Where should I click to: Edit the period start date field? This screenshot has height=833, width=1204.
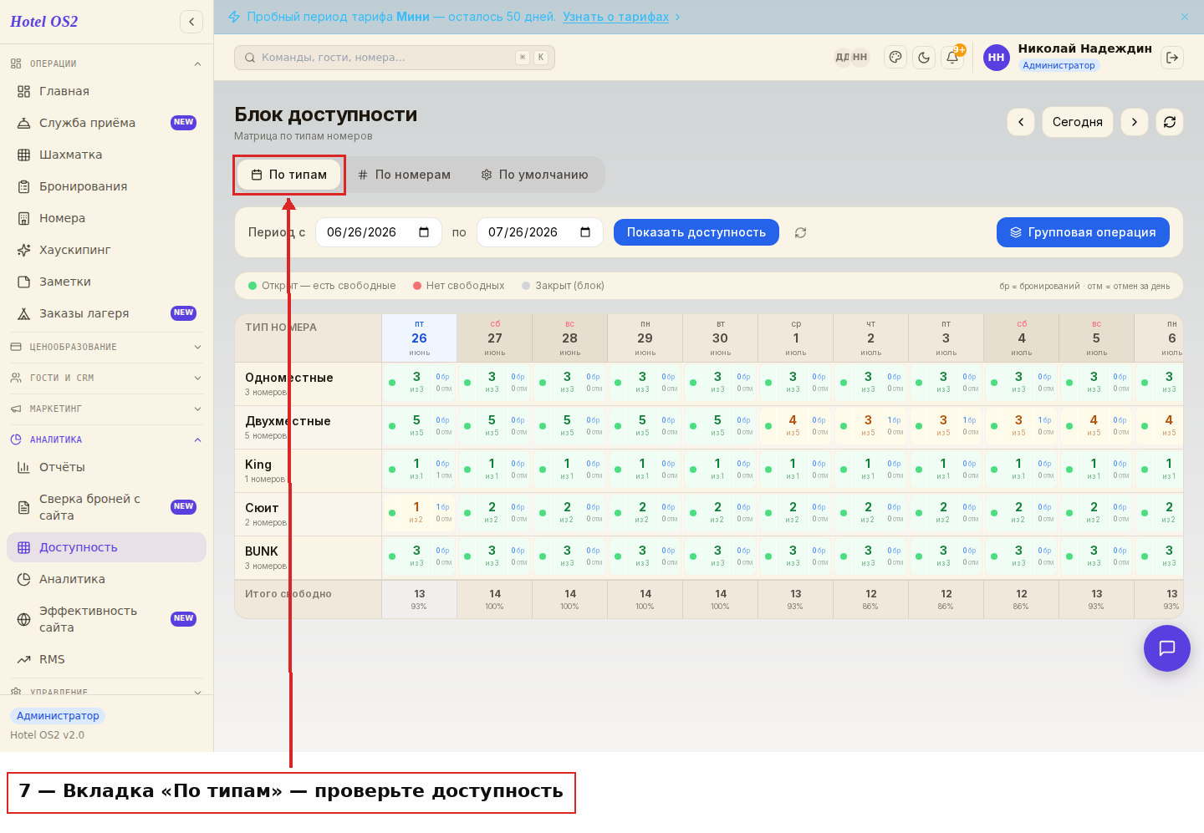pyautogui.click(x=378, y=232)
